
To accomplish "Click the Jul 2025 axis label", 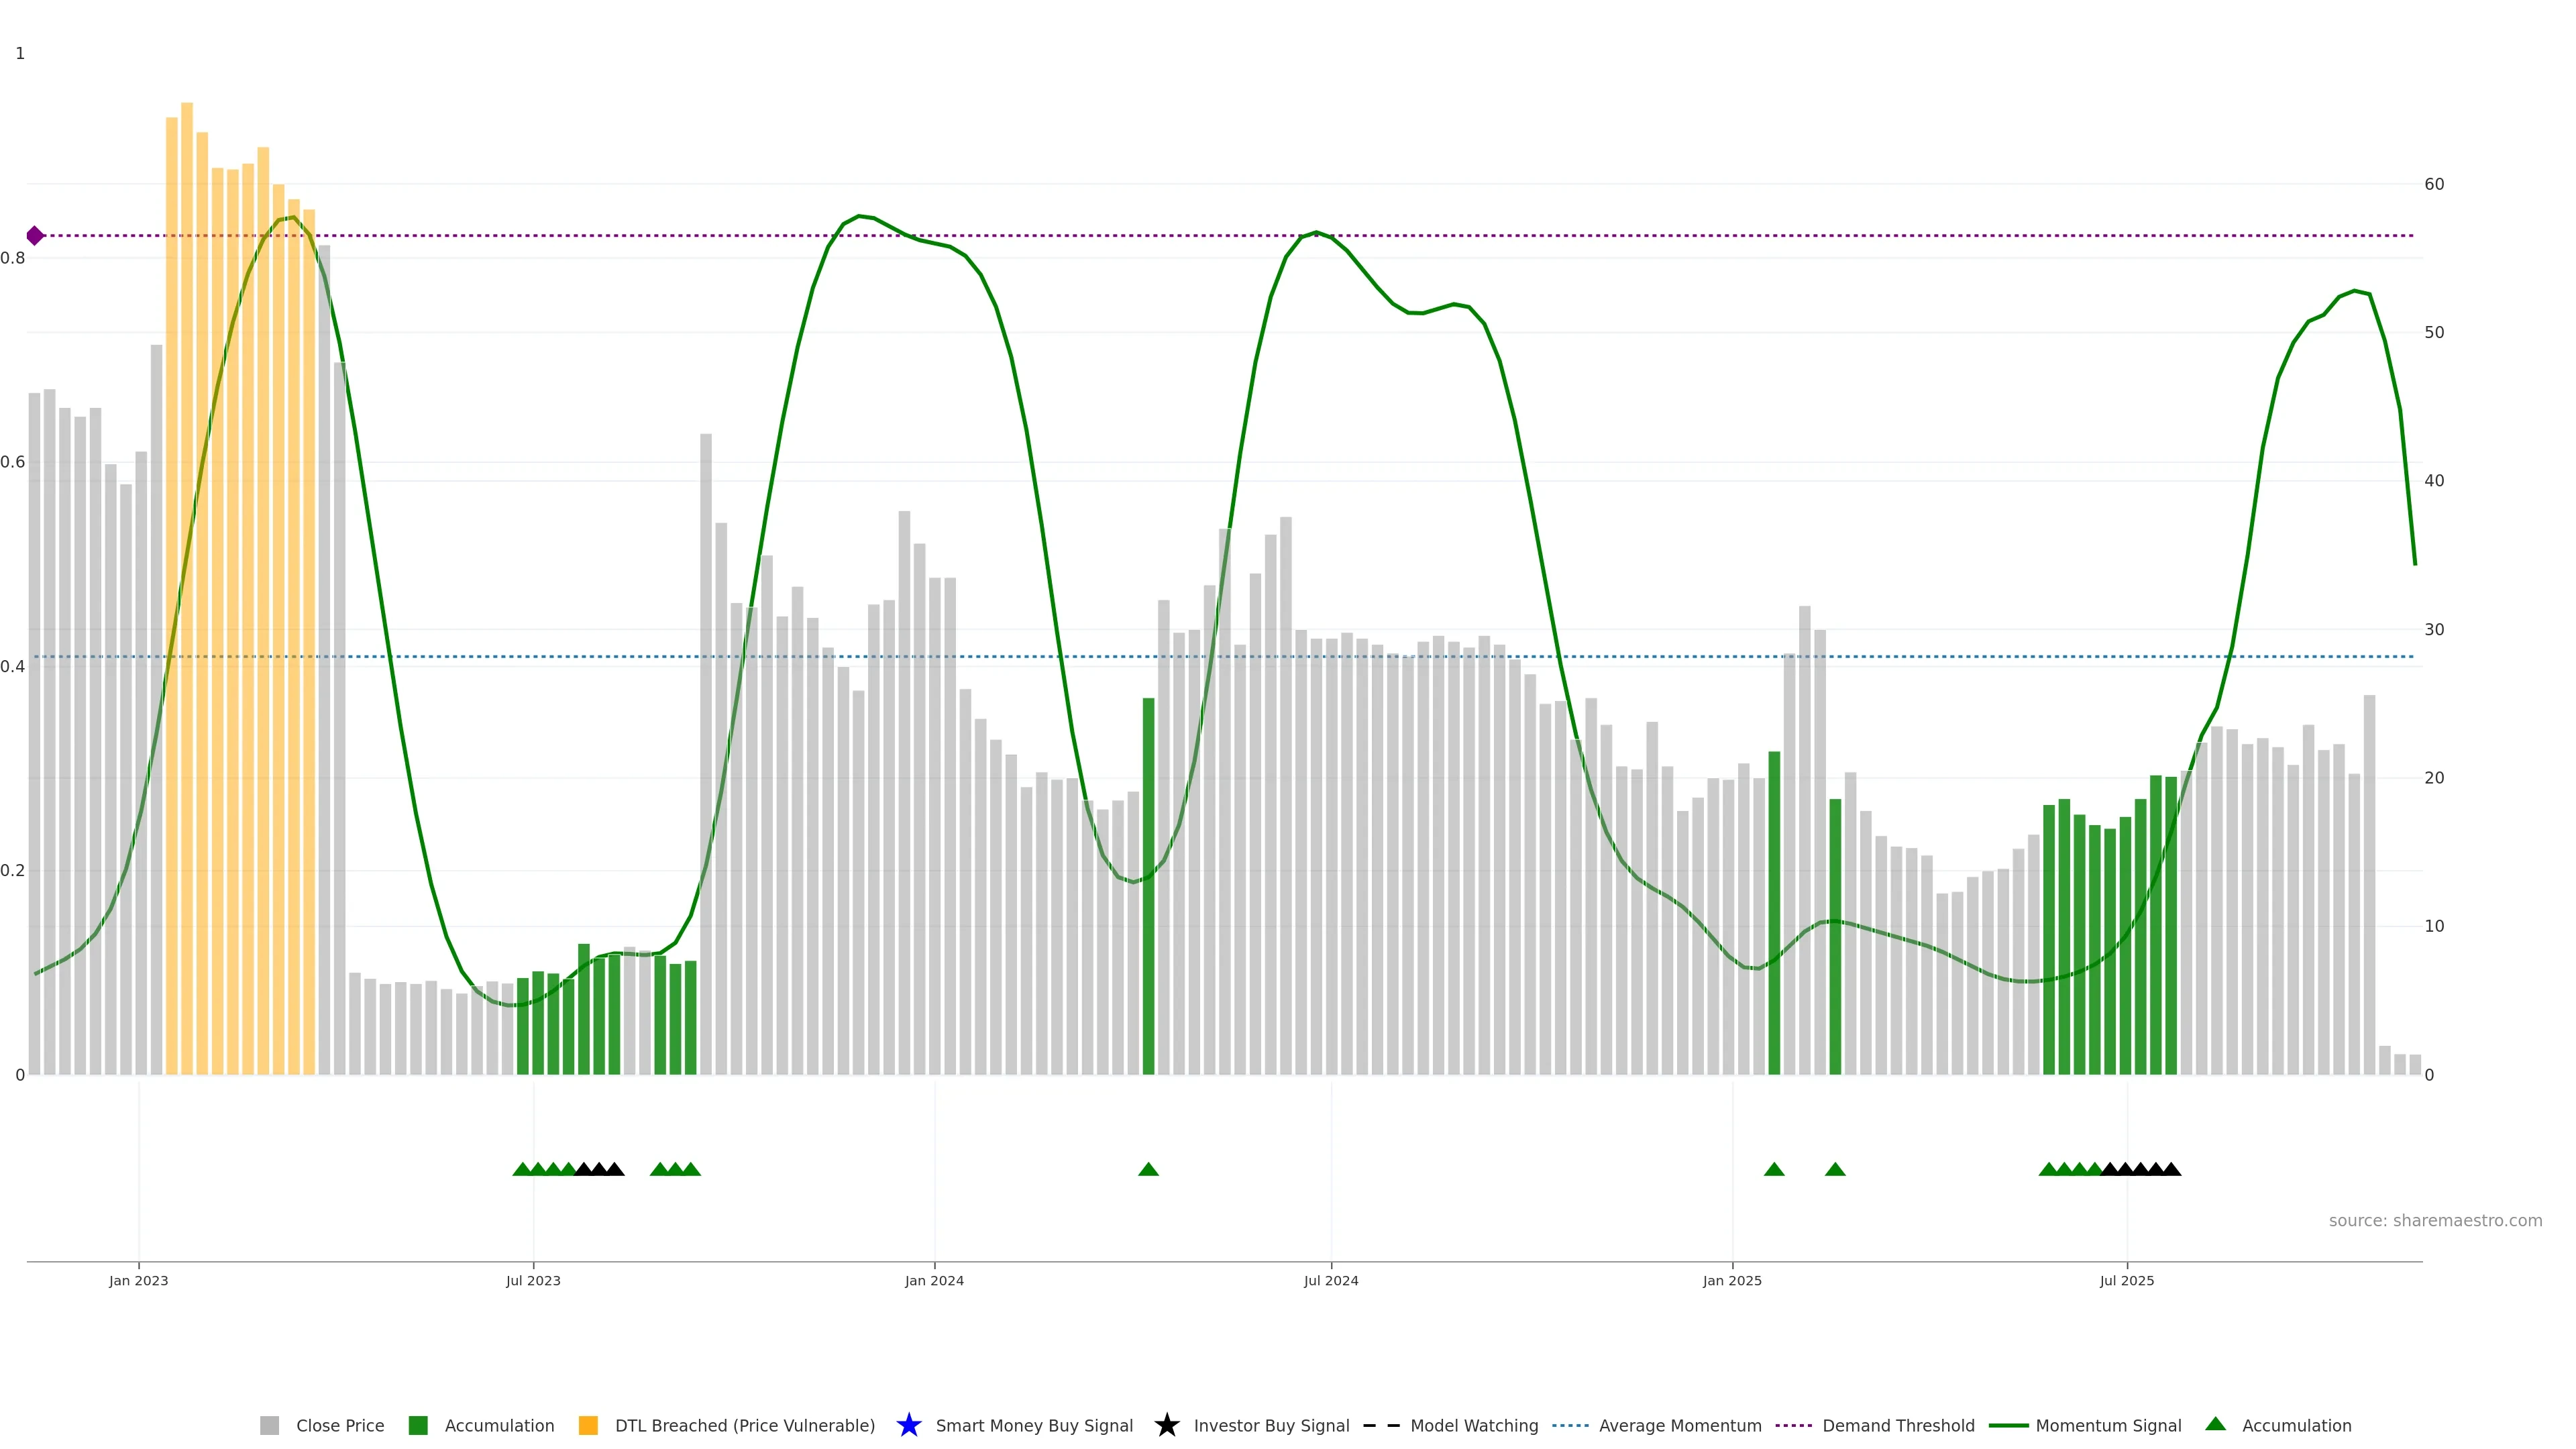I will [2127, 1281].
